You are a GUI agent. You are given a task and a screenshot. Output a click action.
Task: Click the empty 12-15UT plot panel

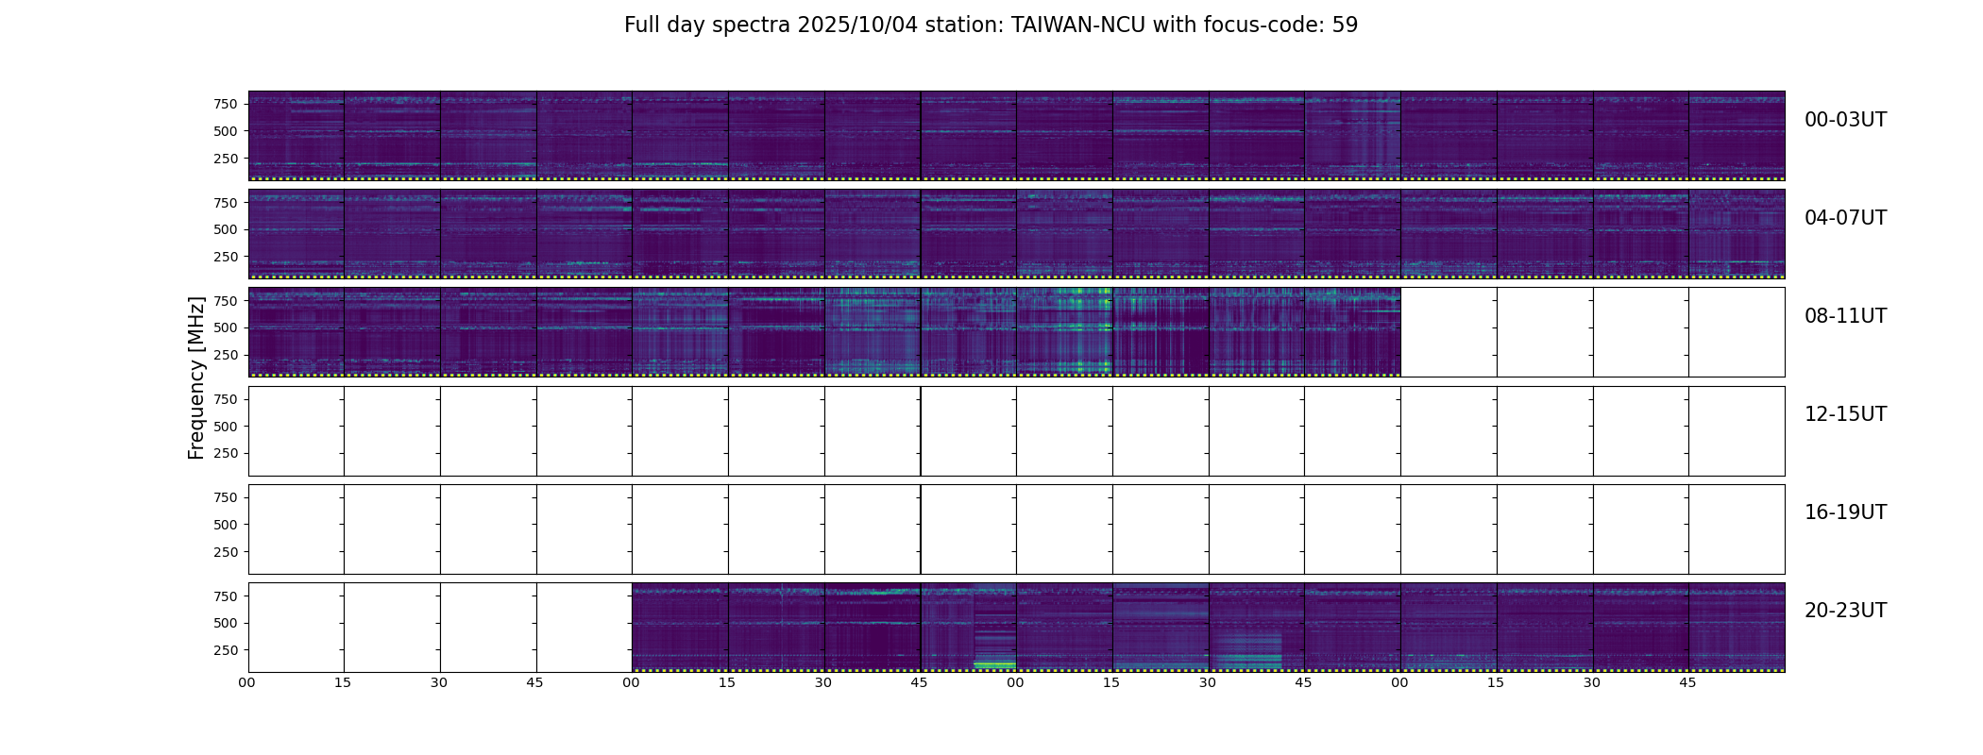[x=1016, y=431]
